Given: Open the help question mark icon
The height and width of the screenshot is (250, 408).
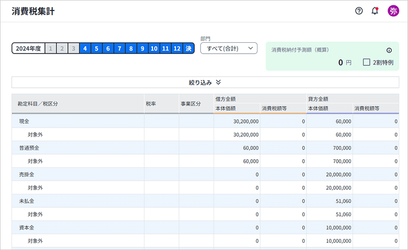Looking at the screenshot, I should 359,11.
